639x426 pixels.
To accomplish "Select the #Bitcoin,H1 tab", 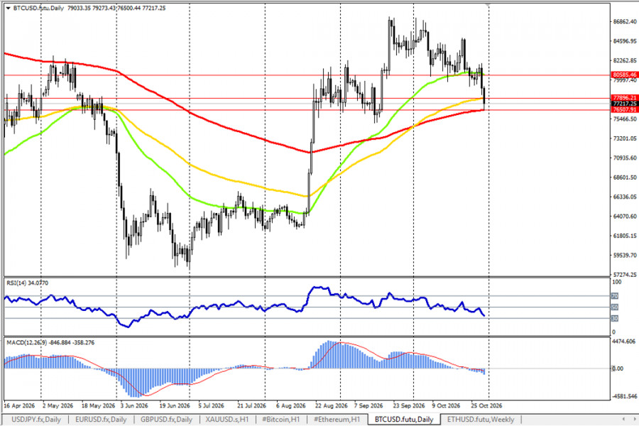I will (x=280, y=420).
